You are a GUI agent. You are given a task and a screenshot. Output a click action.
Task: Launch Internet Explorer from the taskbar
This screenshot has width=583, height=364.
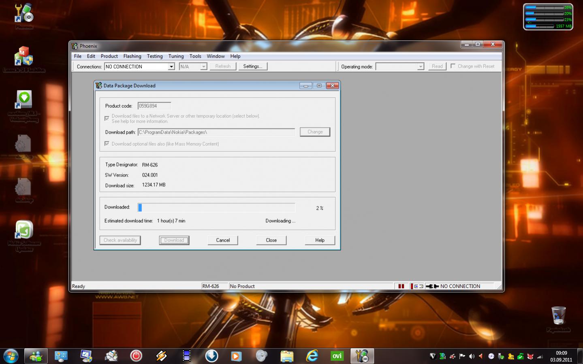point(312,356)
